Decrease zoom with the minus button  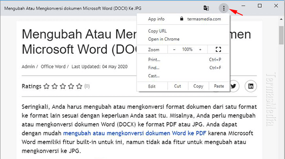[174, 50]
